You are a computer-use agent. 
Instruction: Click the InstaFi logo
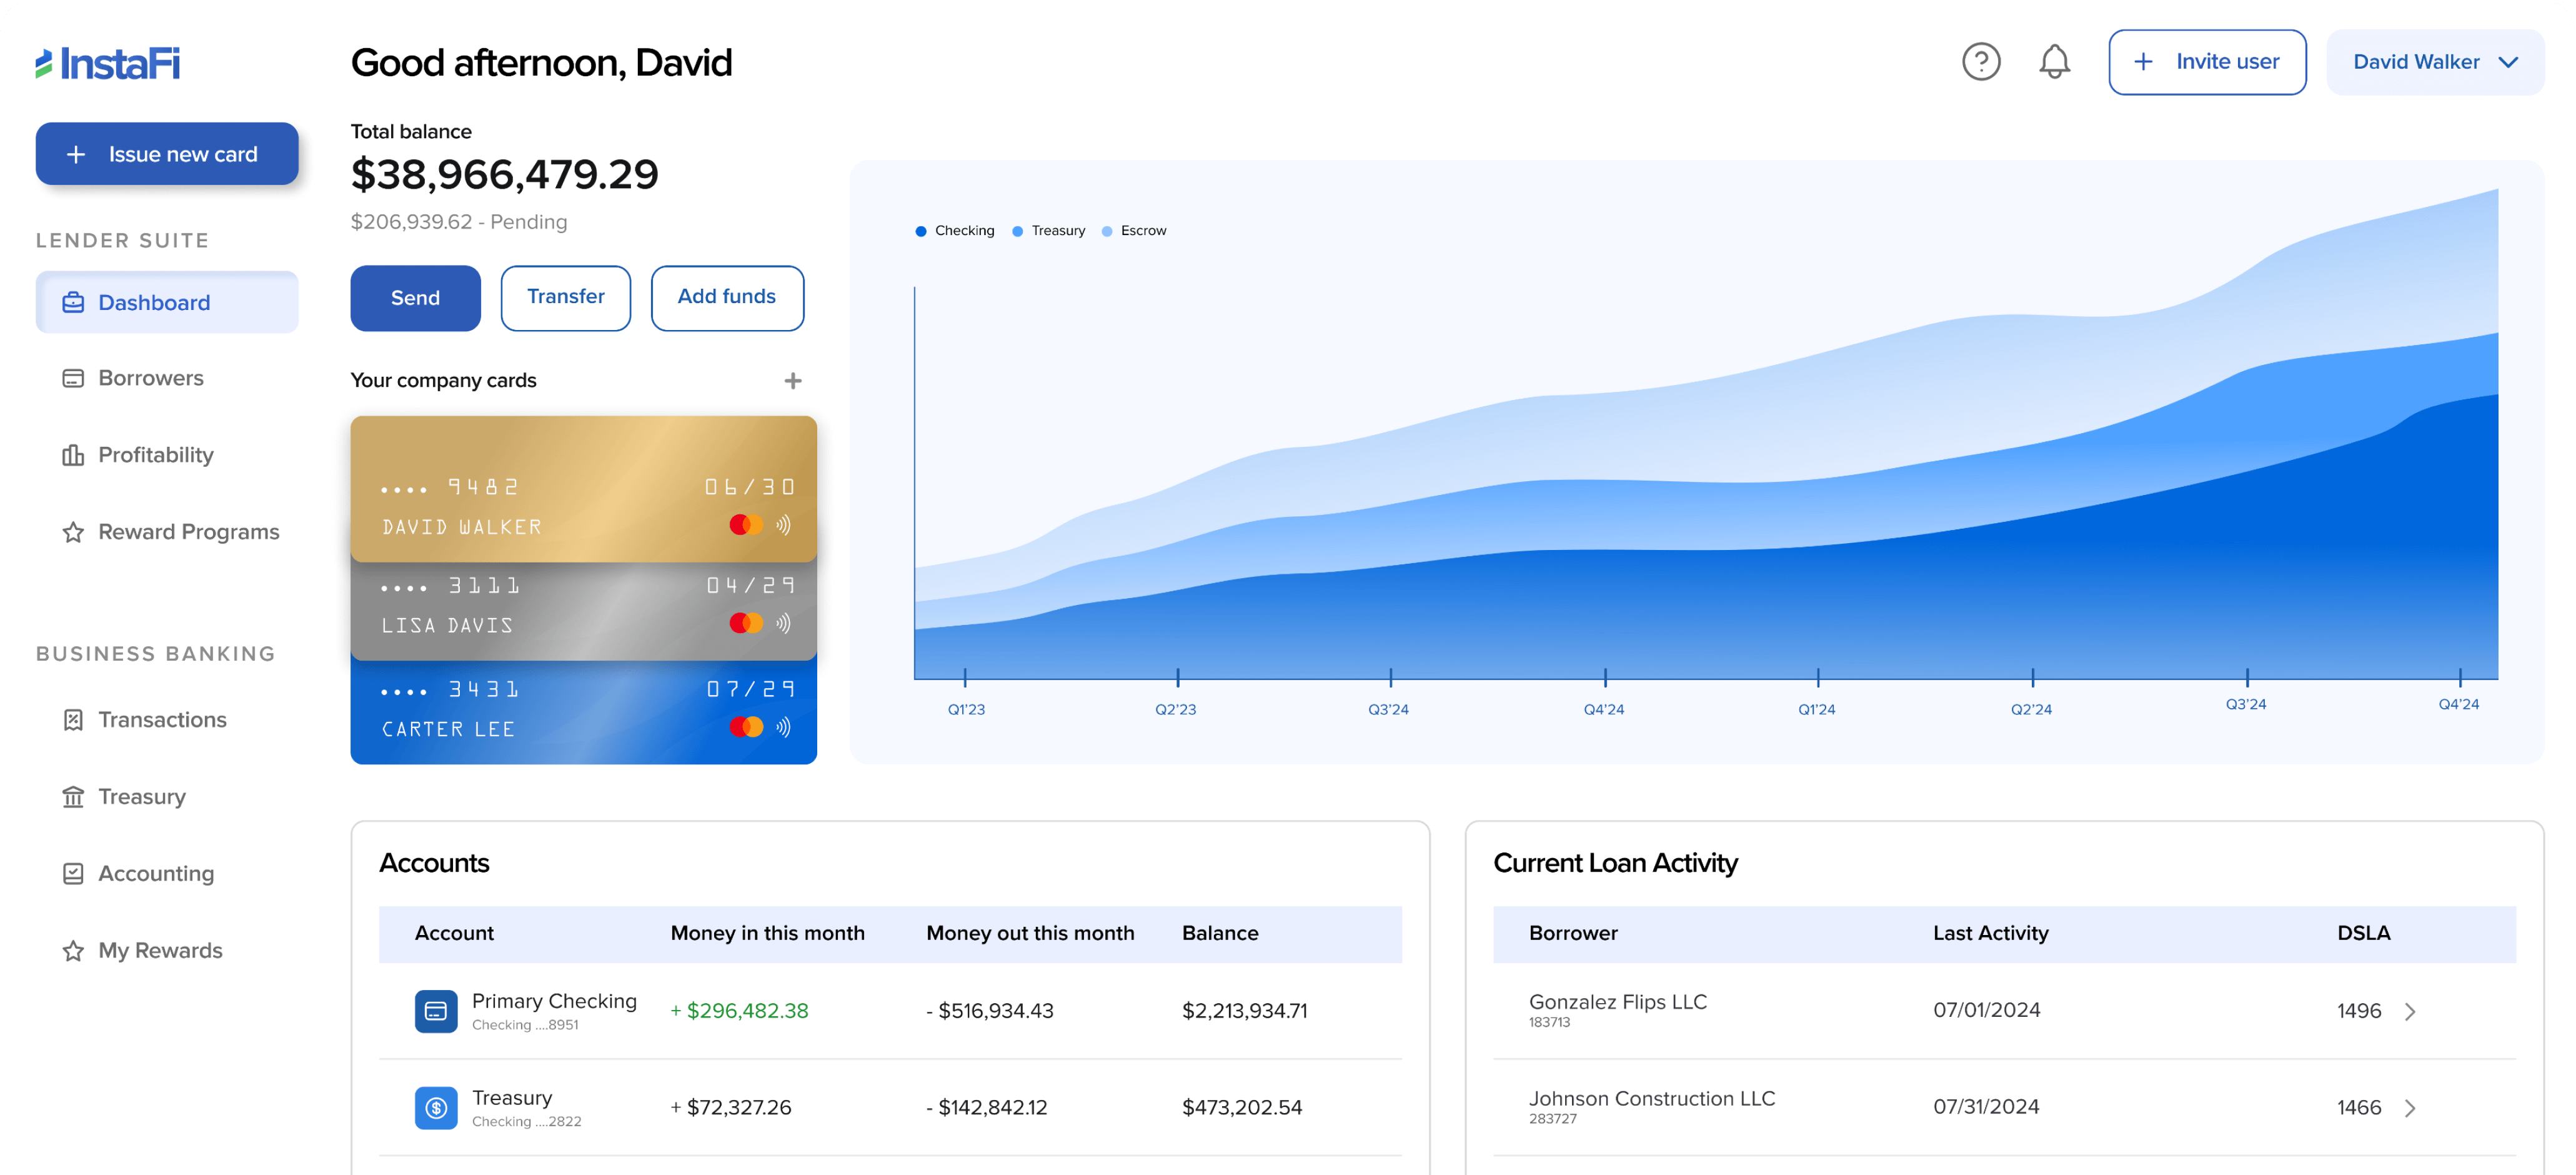[108, 64]
